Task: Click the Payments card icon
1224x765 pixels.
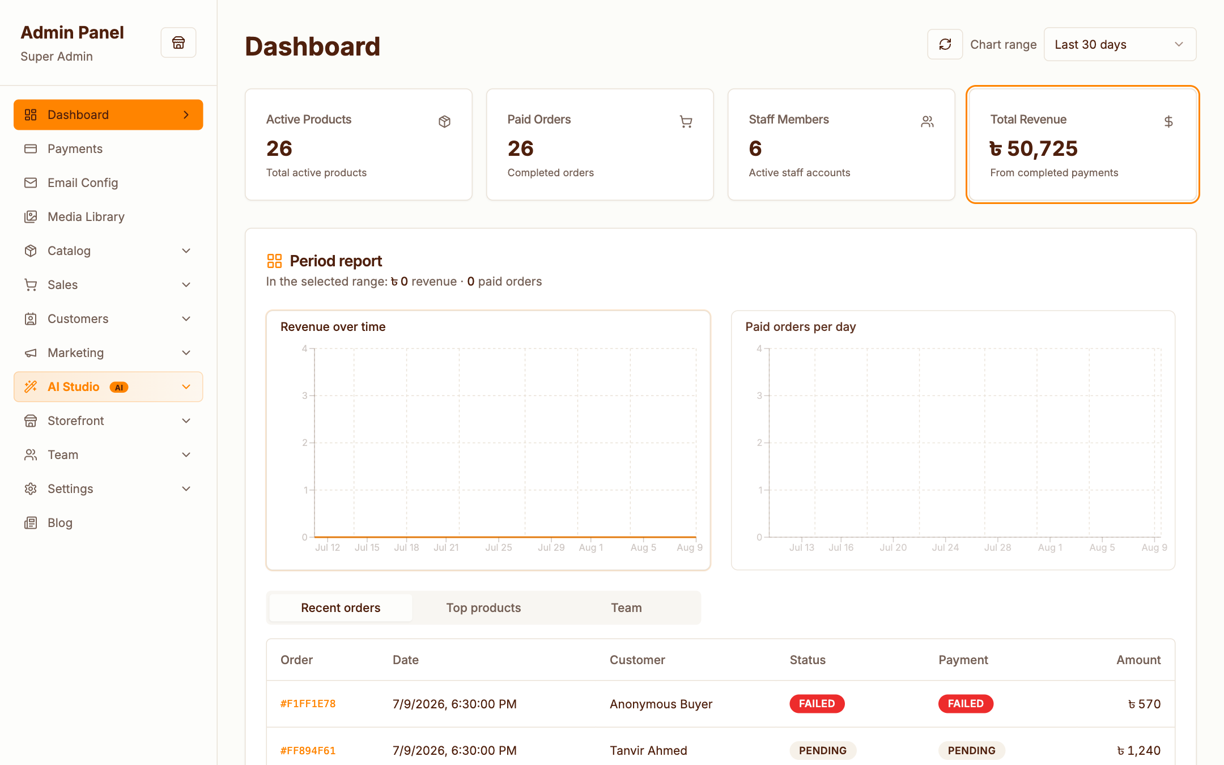Action: (31, 148)
